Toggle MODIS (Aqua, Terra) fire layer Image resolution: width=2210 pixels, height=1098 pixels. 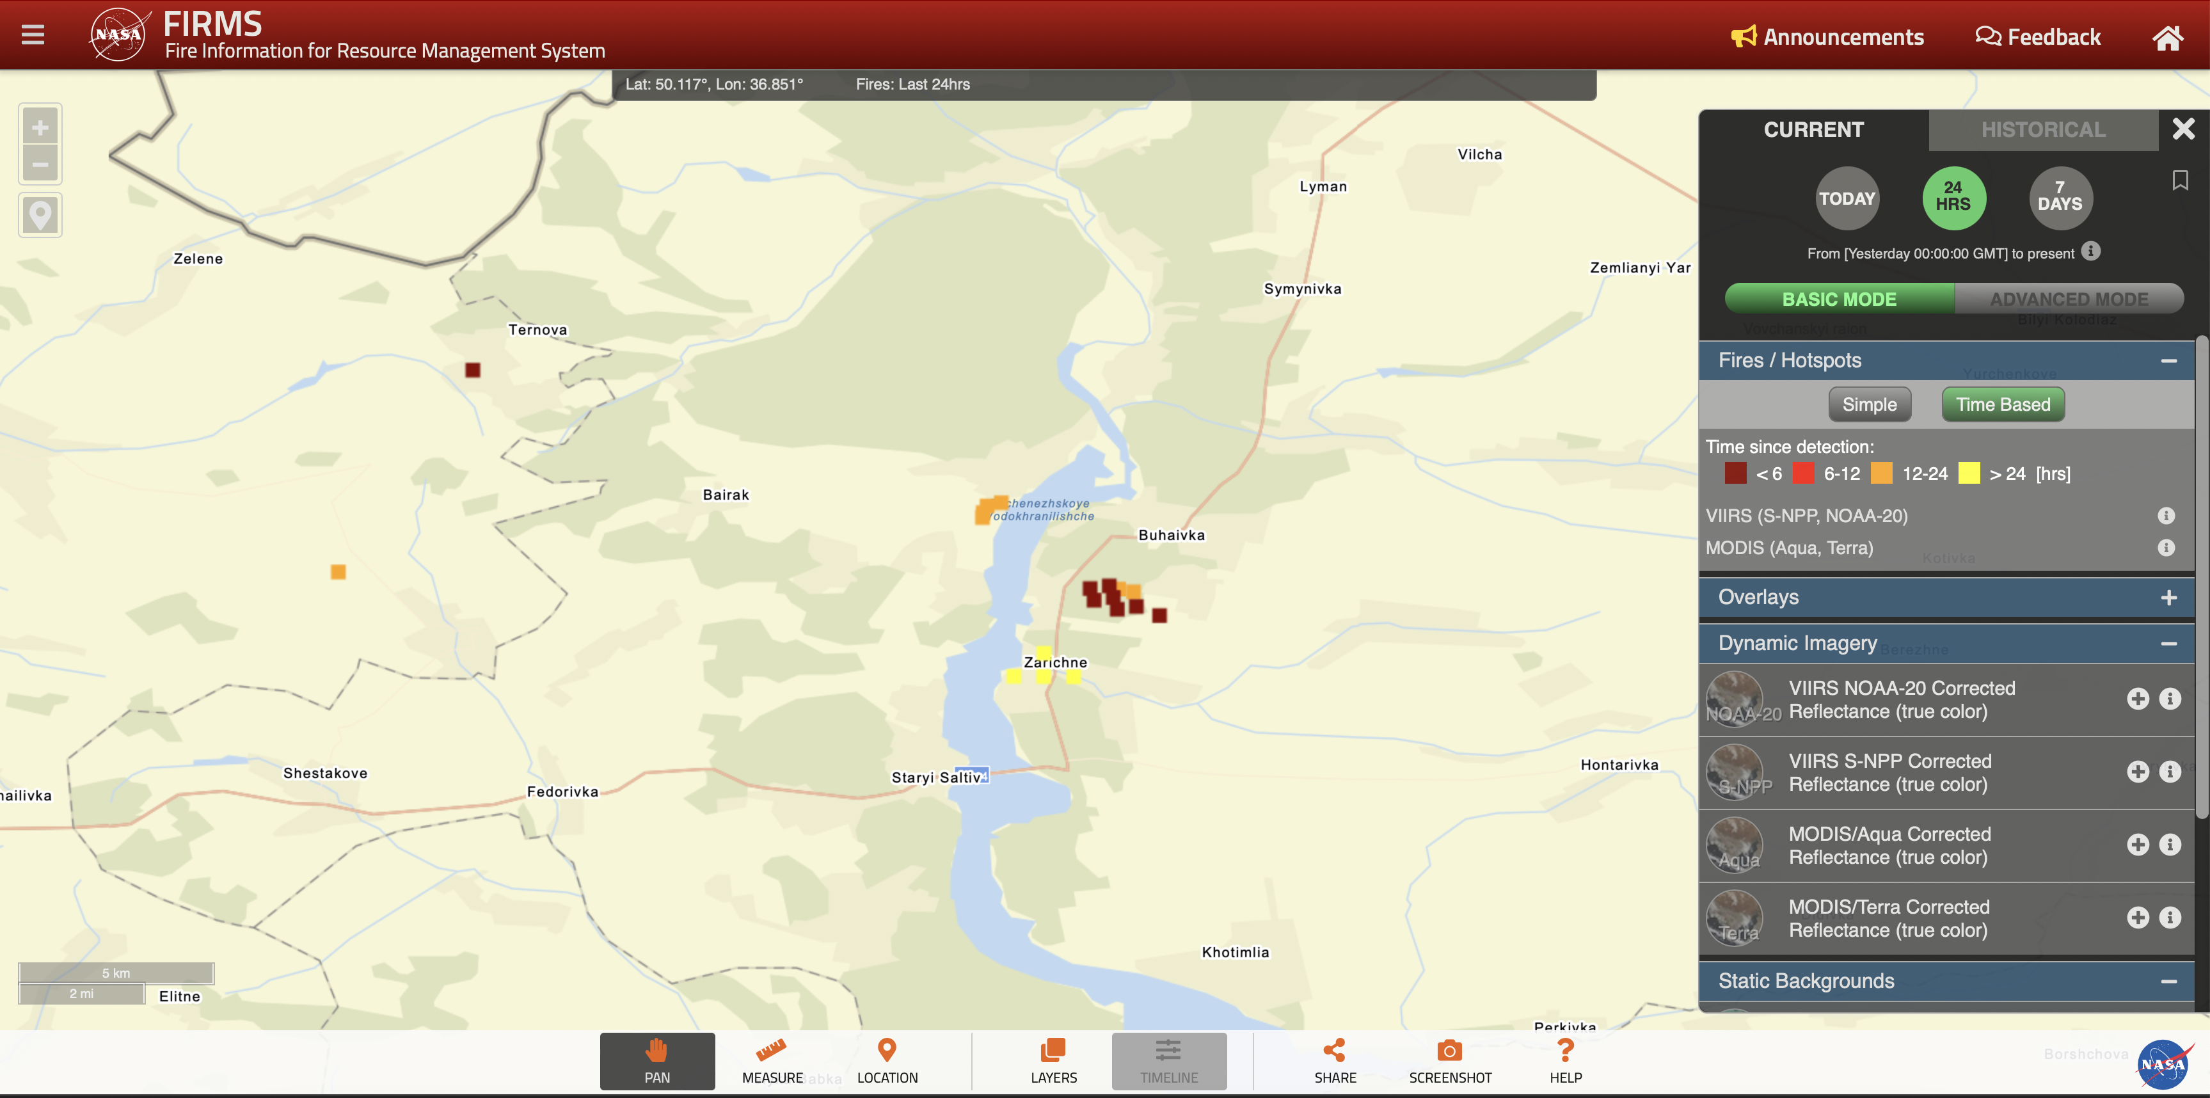click(x=1789, y=547)
